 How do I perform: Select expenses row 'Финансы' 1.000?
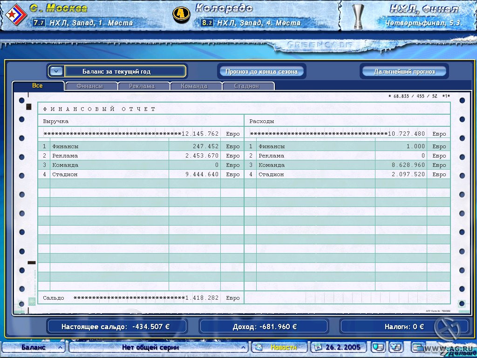(x=348, y=146)
